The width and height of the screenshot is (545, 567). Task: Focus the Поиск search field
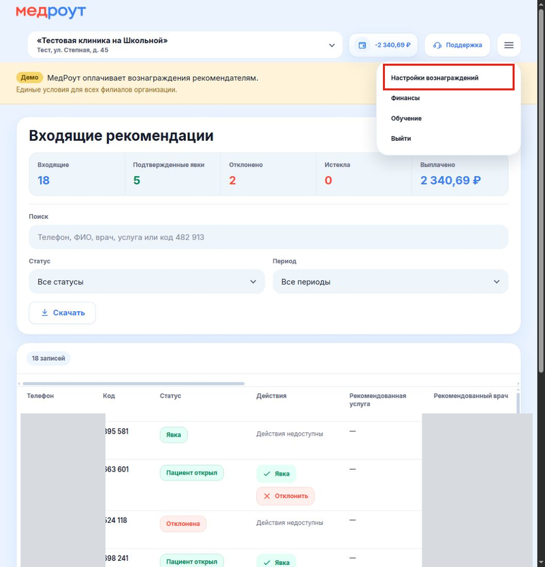pyautogui.click(x=268, y=237)
